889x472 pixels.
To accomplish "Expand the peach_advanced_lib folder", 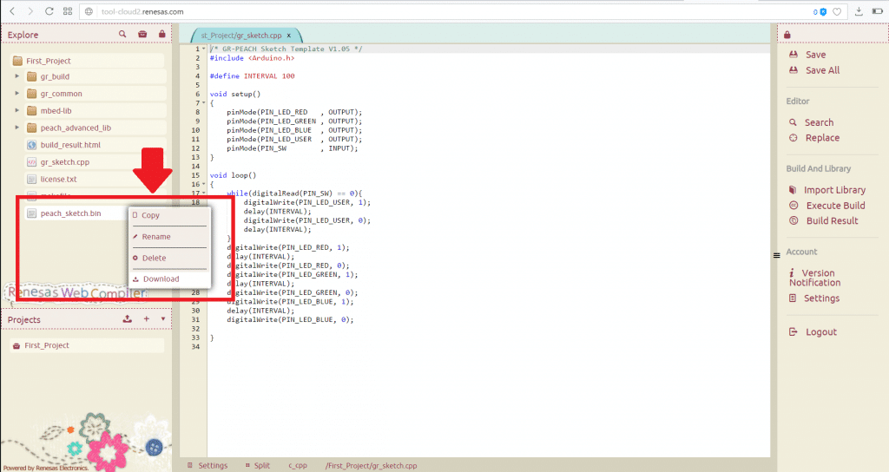I will coord(16,128).
